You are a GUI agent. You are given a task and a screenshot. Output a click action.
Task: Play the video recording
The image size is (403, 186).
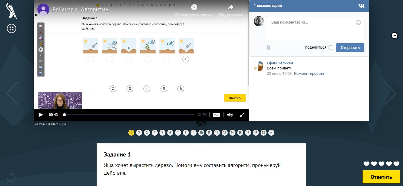click(x=41, y=115)
